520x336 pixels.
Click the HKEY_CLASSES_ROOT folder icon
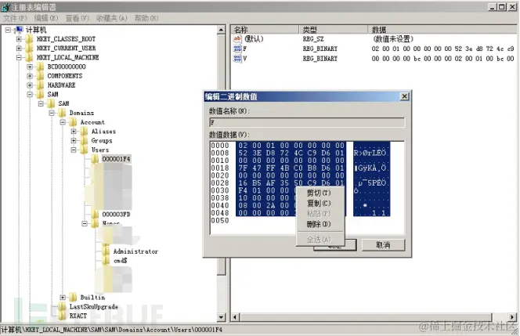point(30,39)
